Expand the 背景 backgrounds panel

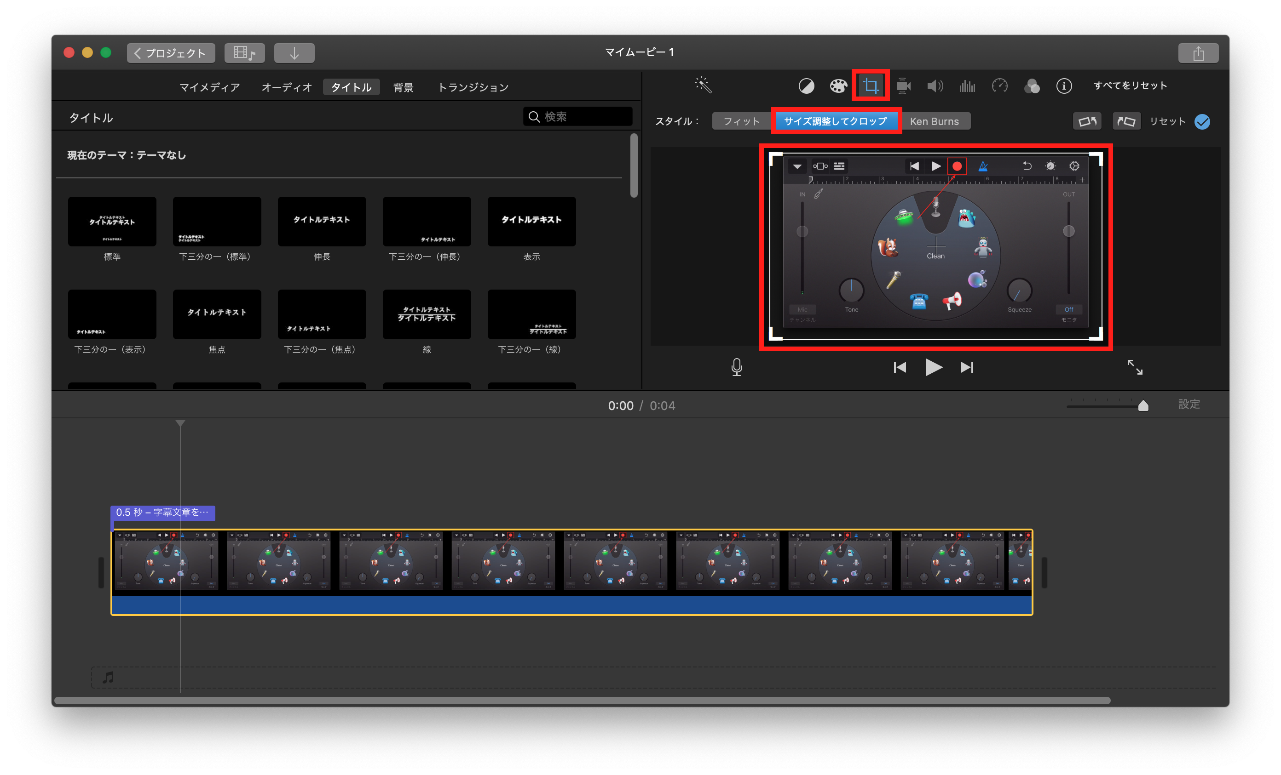pos(402,87)
